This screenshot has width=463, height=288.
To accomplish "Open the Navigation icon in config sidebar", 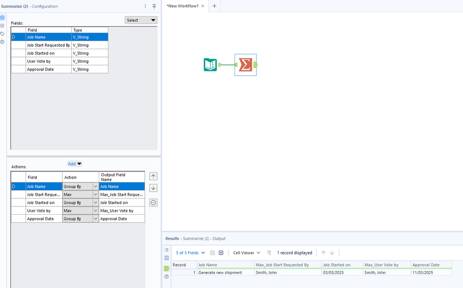I will click(2, 26).
